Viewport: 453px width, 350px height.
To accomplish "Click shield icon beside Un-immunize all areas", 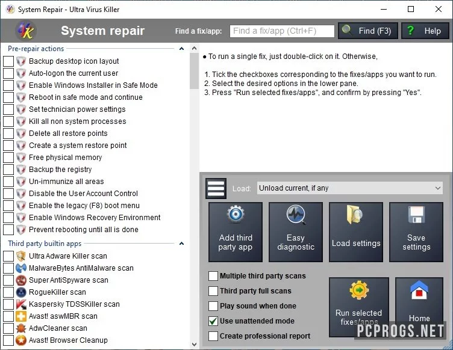I will tap(21, 182).
